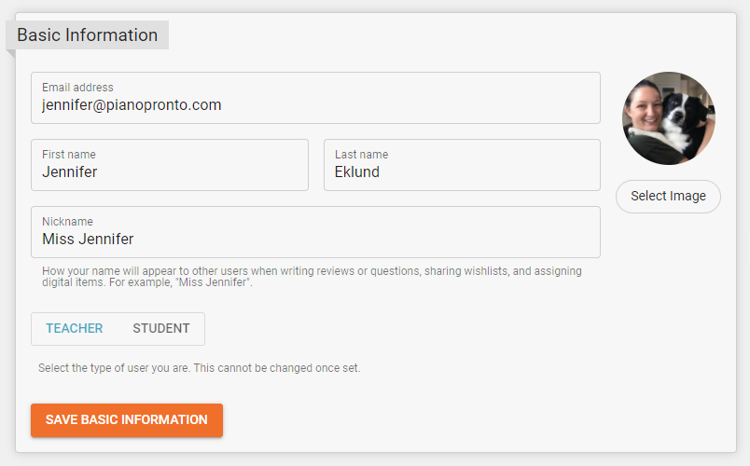Click the SAVE BASIC INFORMATION button
The width and height of the screenshot is (750, 466).
[127, 419]
